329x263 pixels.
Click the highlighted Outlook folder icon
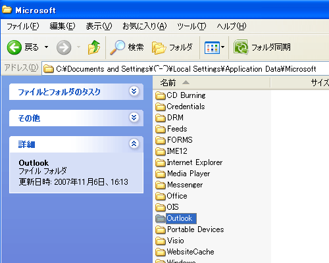pyautogui.click(x=161, y=218)
